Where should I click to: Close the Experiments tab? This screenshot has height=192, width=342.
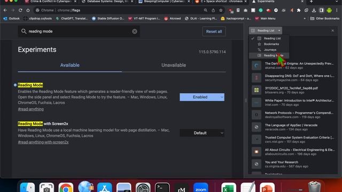(x=302, y=2)
